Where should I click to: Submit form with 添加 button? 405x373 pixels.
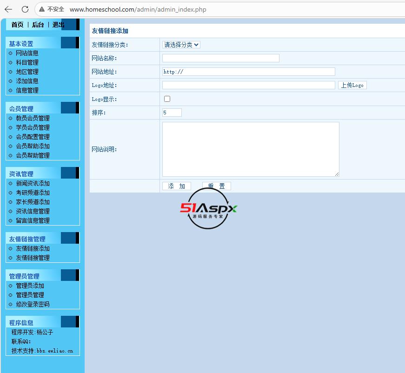177,186
